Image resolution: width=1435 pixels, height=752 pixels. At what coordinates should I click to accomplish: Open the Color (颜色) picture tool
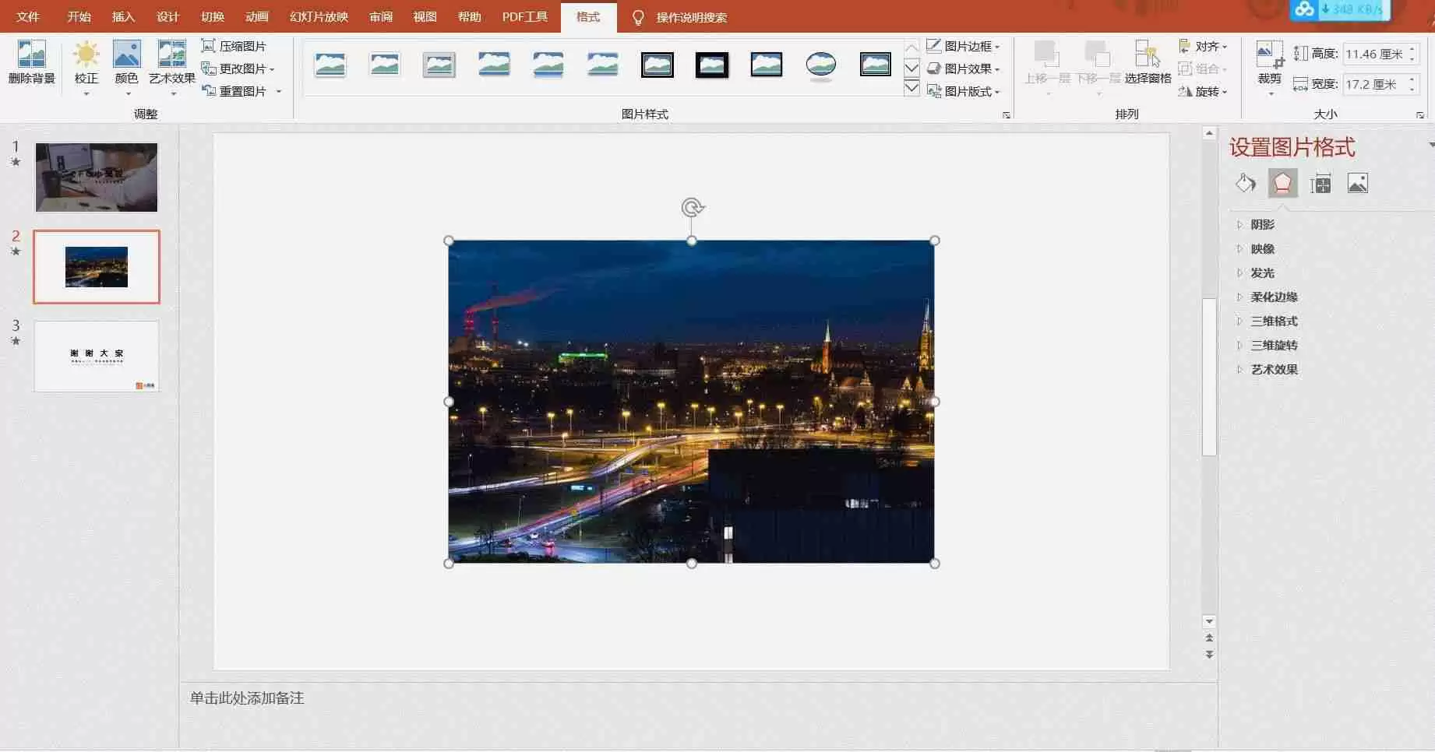[126, 62]
